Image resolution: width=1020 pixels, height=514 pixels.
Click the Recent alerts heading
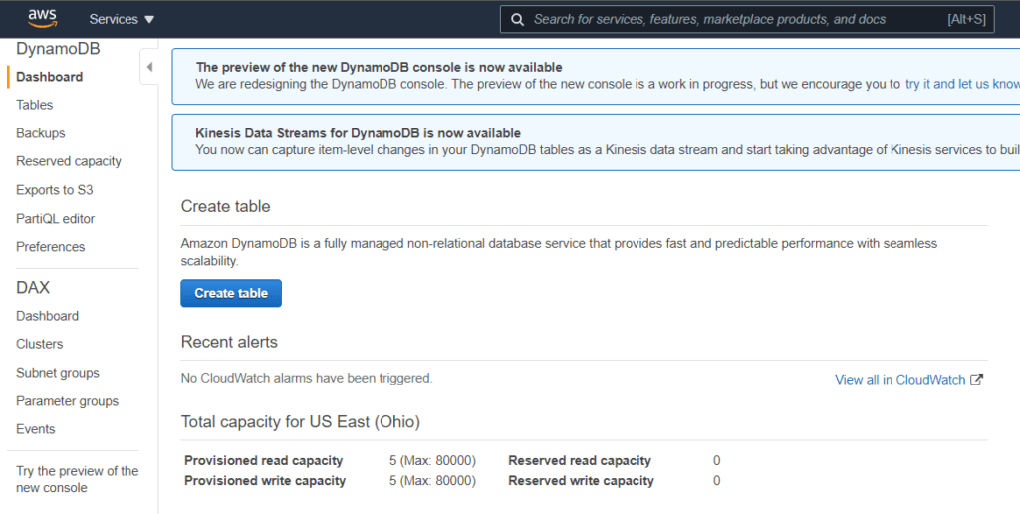tap(229, 342)
